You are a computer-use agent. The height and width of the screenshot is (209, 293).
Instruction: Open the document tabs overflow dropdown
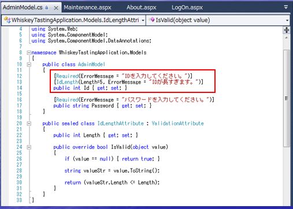(x=286, y=7)
